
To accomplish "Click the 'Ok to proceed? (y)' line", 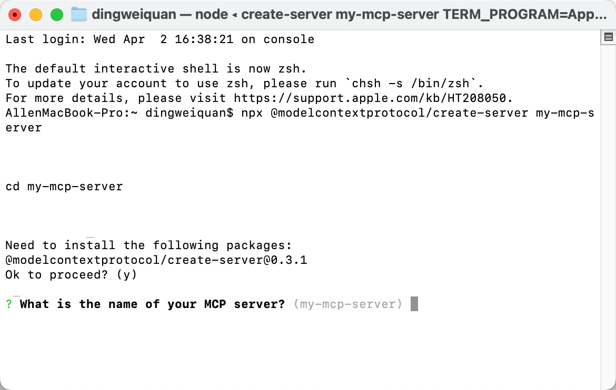I will 71,275.
